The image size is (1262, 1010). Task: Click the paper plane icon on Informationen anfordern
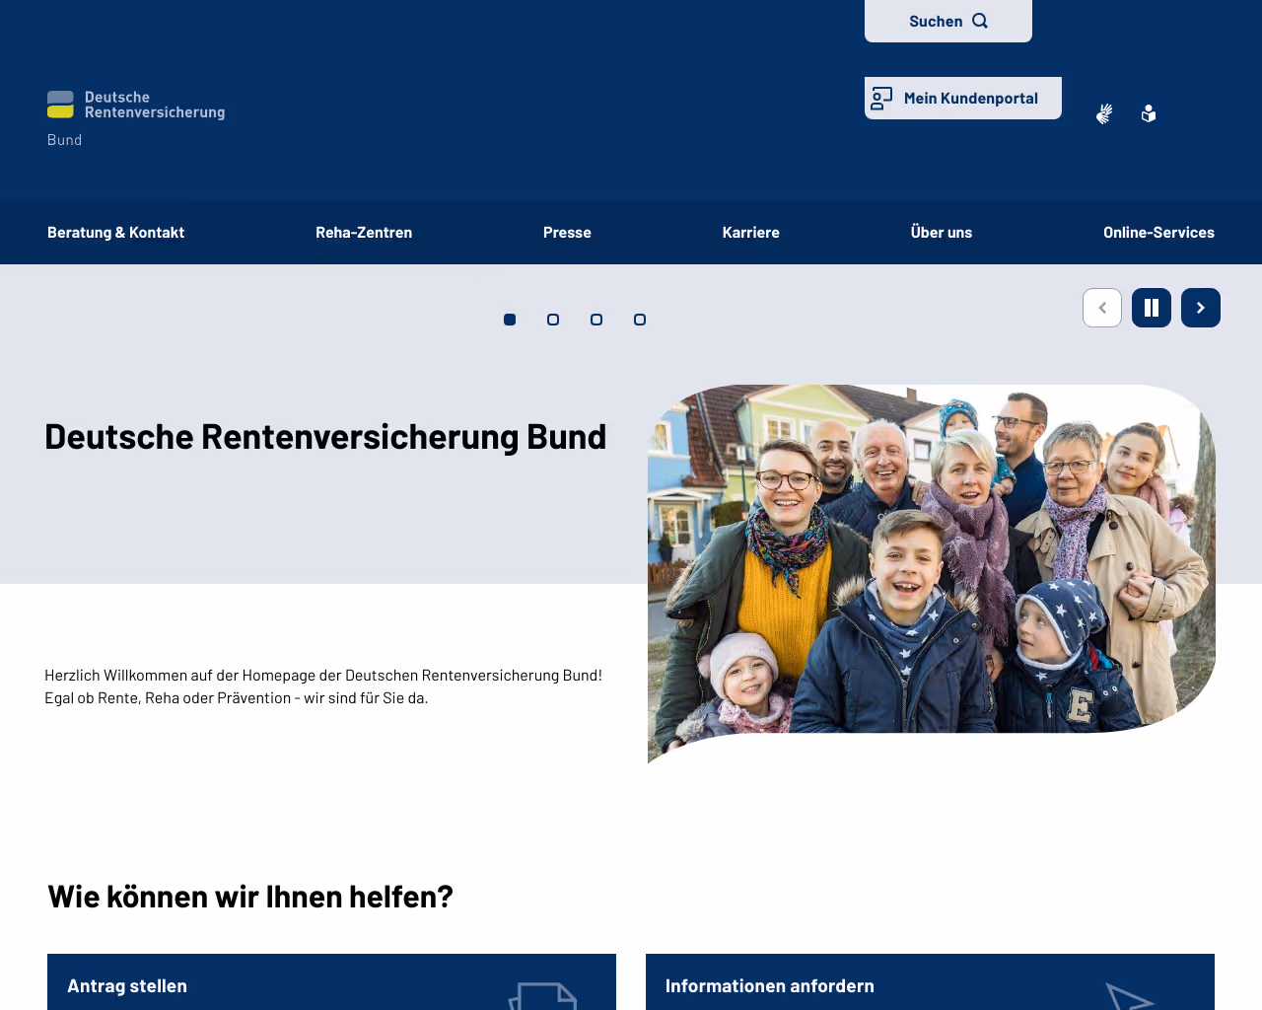click(x=1129, y=996)
